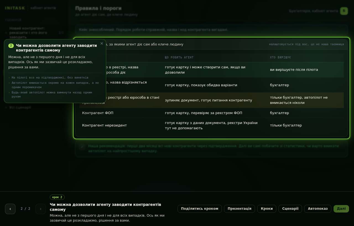354x226 pixels.
Task: Start the Презентація mode
Action: point(240,209)
